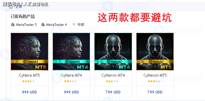Click the CyNera MT5 star rating
The image size is (205, 101).
pos(28,81)
